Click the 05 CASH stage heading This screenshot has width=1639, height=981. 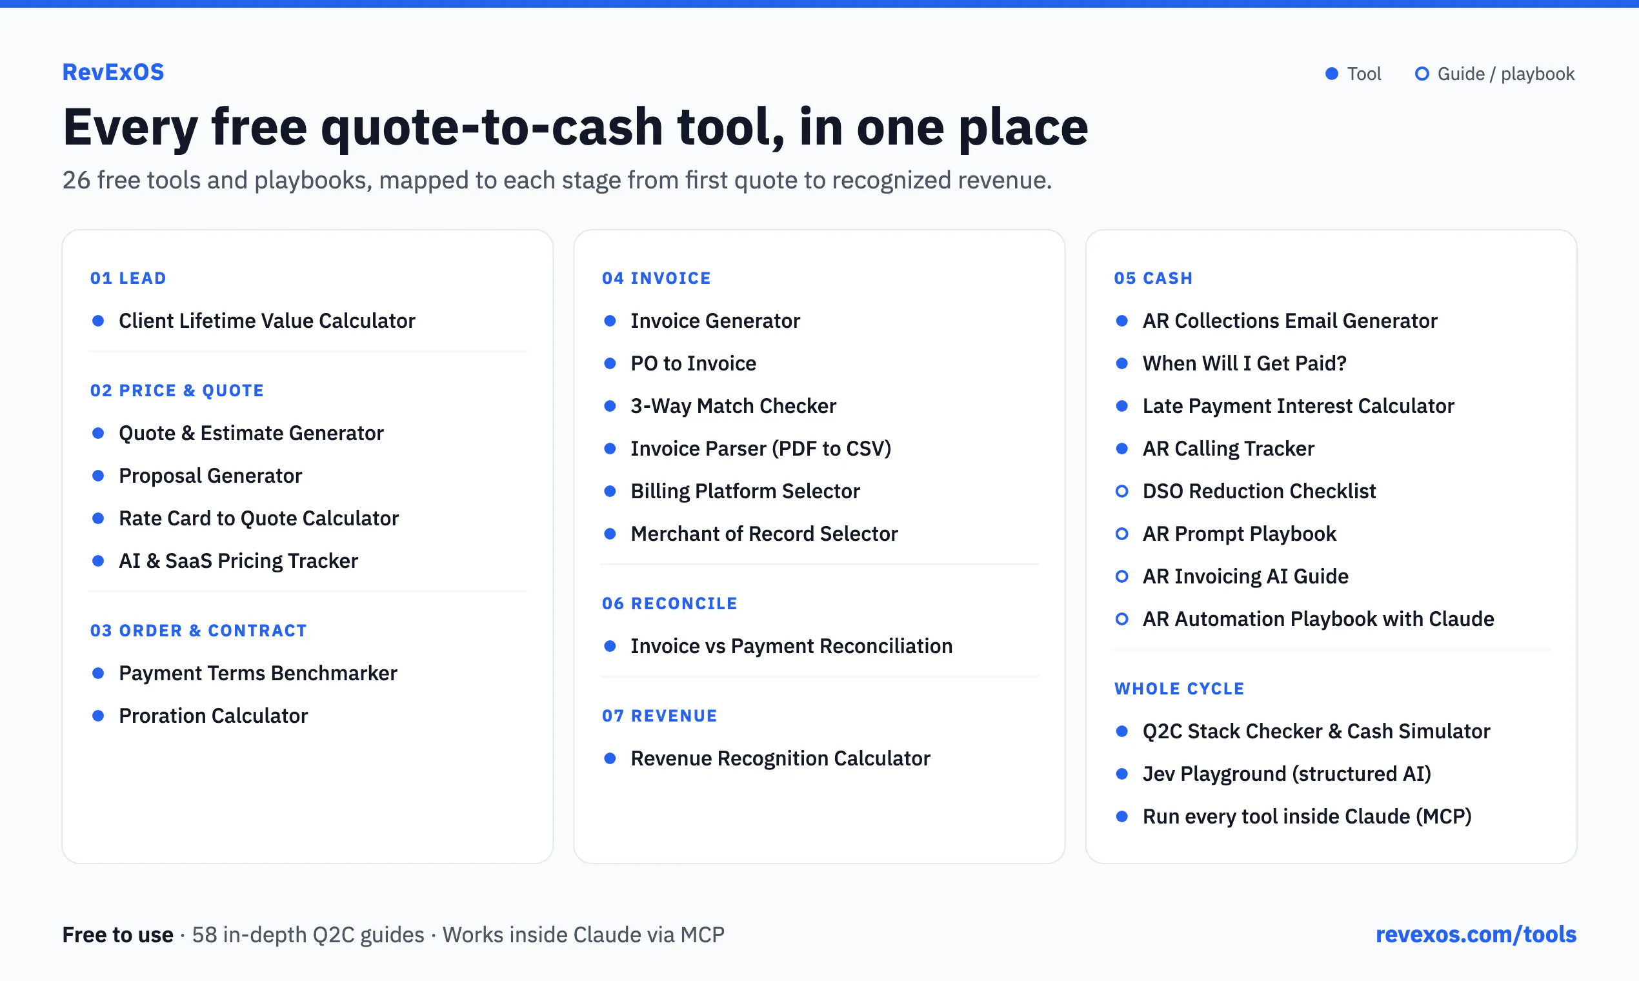click(x=1153, y=278)
